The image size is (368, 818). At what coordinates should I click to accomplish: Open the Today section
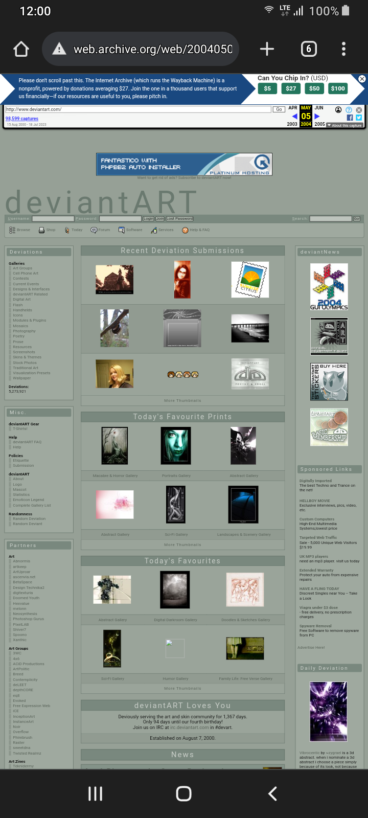coord(74,230)
